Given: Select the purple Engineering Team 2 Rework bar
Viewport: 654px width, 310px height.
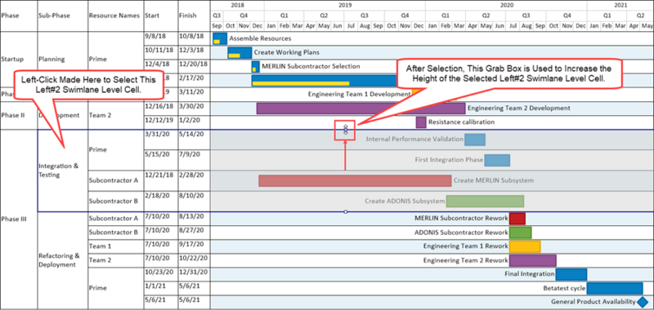Looking at the screenshot, I should pyautogui.click(x=533, y=260).
